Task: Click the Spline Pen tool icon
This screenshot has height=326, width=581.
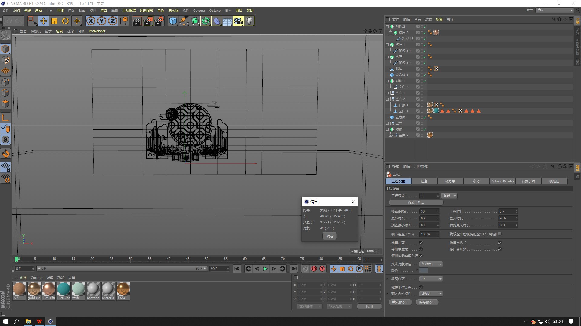Action: (x=184, y=21)
